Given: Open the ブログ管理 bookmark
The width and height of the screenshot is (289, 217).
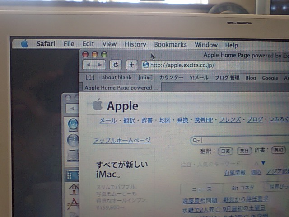Looking at the screenshot, I should (x=227, y=78).
